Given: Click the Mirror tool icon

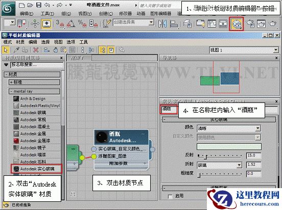Looking at the screenshot, I should point(162,23).
